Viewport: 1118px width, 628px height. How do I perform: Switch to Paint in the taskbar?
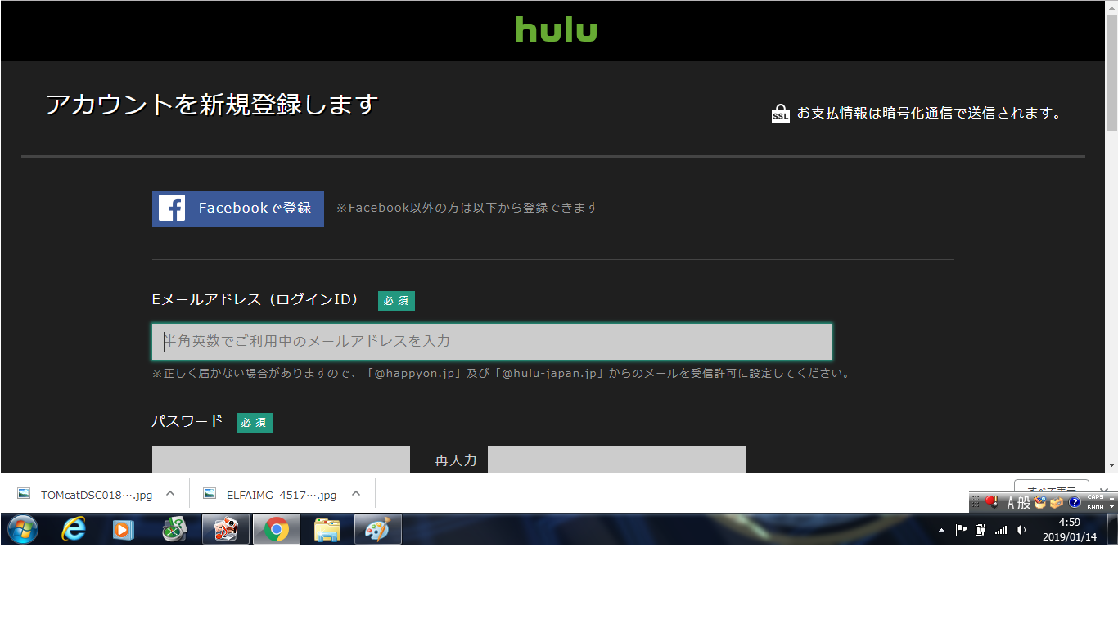point(377,530)
